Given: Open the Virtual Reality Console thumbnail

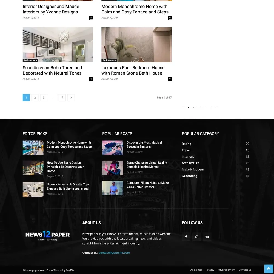Looking at the screenshot, I should tap(113, 168).
